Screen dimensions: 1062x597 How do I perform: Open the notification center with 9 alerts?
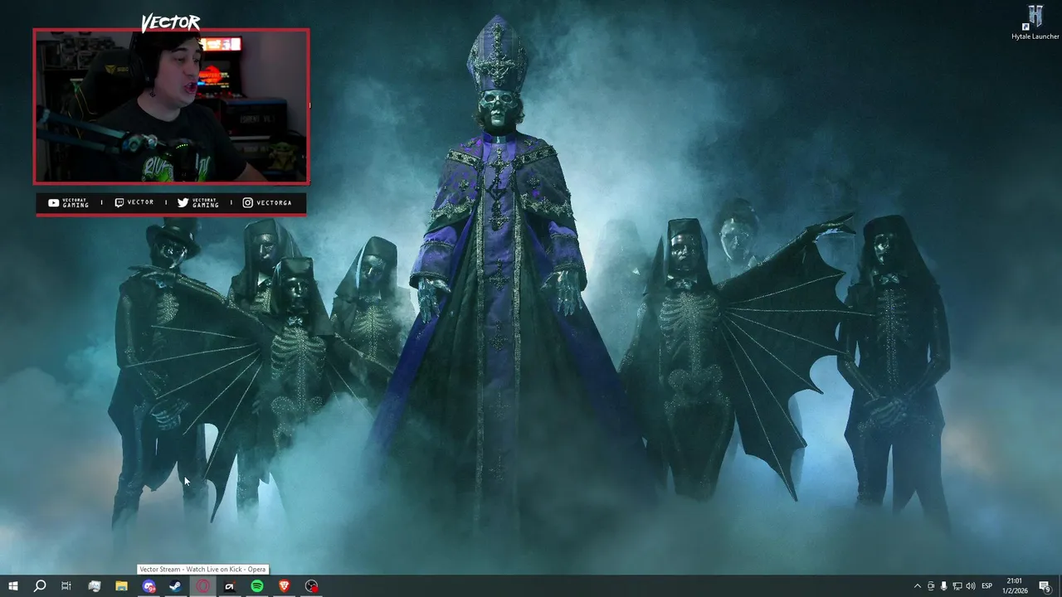pos(1045,586)
